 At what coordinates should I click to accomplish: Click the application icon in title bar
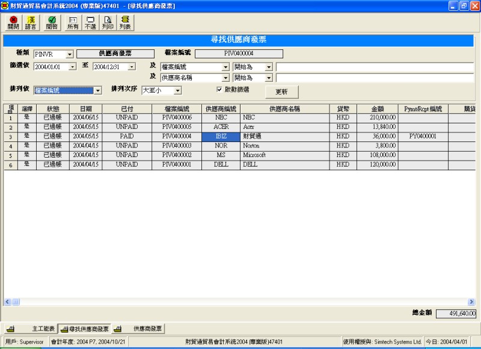(5, 5)
